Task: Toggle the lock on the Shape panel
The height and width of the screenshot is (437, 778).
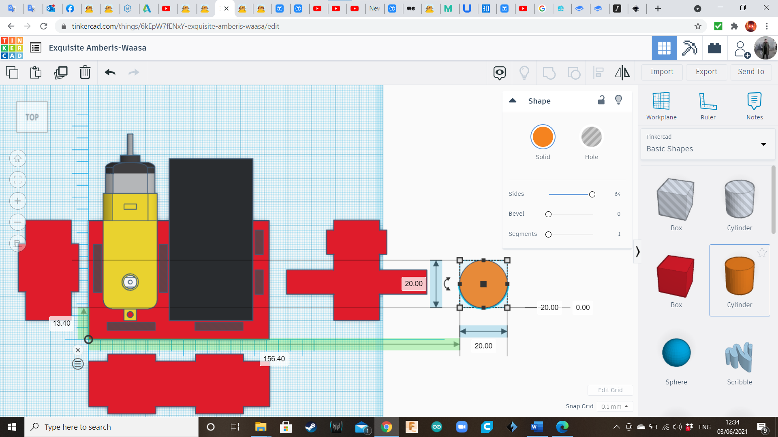Action: pos(601,100)
